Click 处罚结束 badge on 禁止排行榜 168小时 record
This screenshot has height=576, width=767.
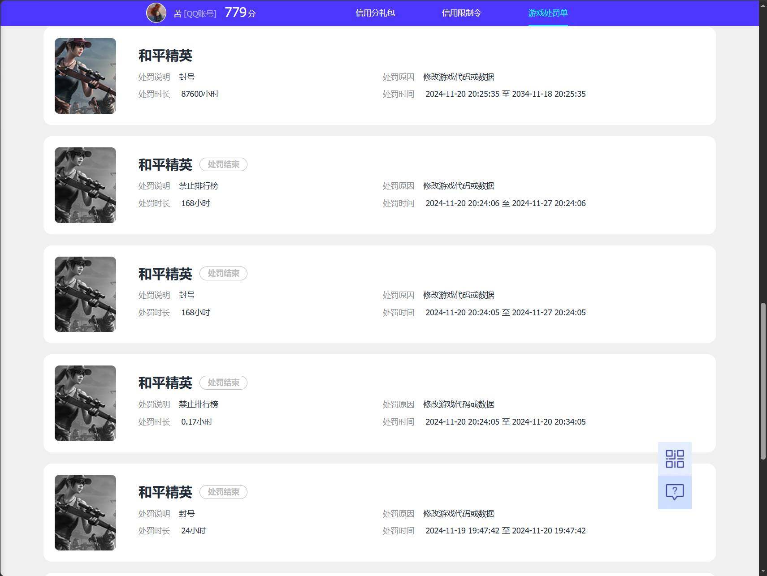point(223,164)
